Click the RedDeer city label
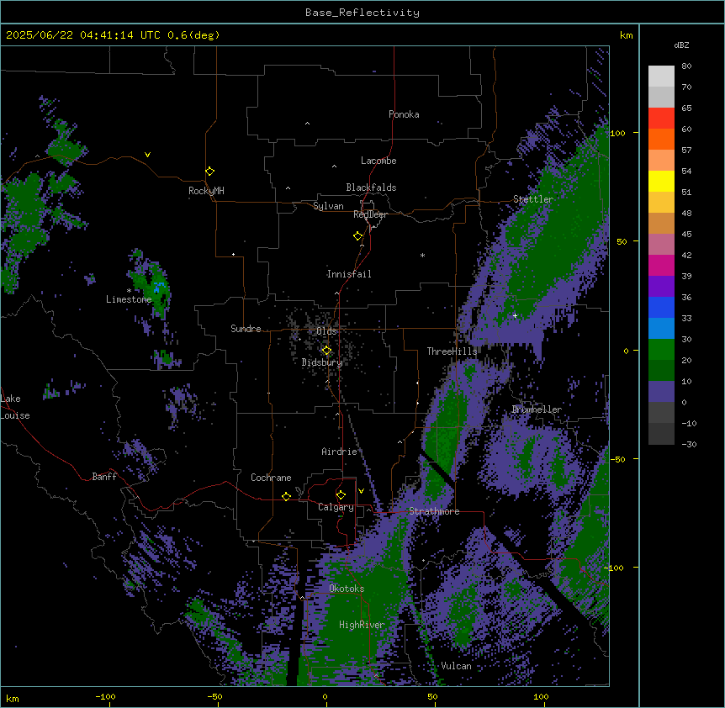Viewport: 725px width, 708px height. 370,214
